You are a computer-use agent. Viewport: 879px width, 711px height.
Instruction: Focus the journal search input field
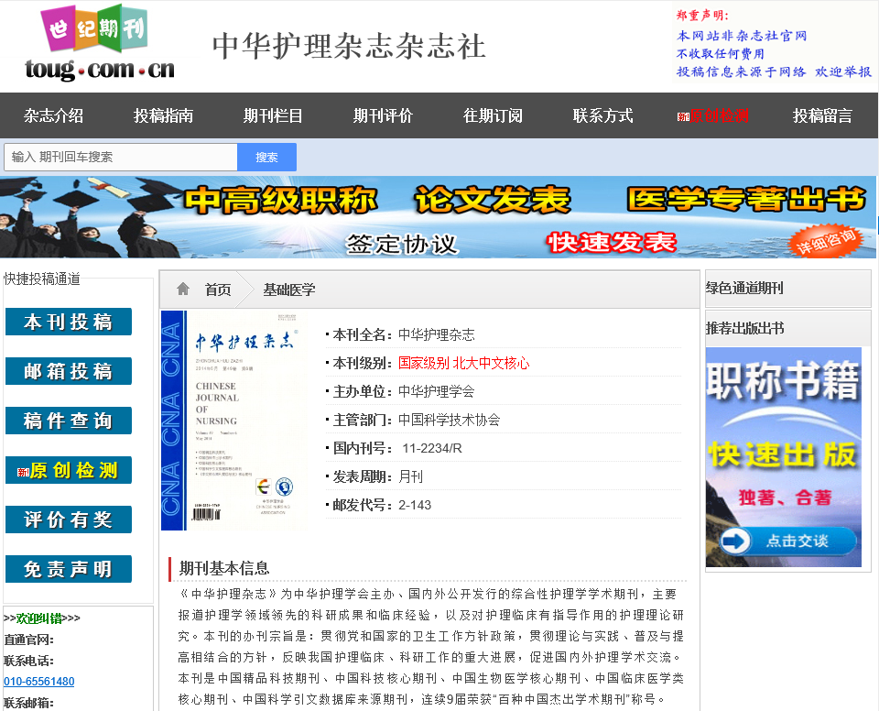(x=121, y=157)
